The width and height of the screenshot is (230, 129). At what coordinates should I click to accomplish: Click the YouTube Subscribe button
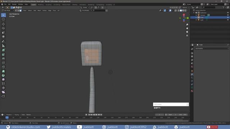212,127
